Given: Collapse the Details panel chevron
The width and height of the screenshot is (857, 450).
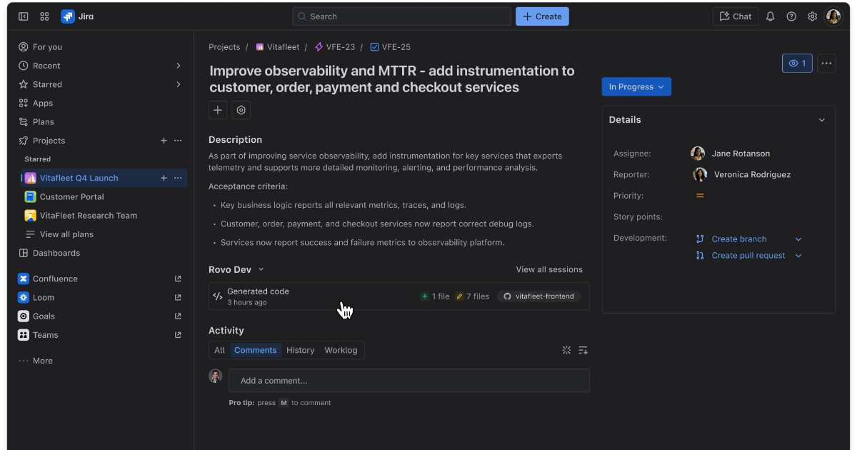Looking at the screenshot, I should click(x=821, y=120).
